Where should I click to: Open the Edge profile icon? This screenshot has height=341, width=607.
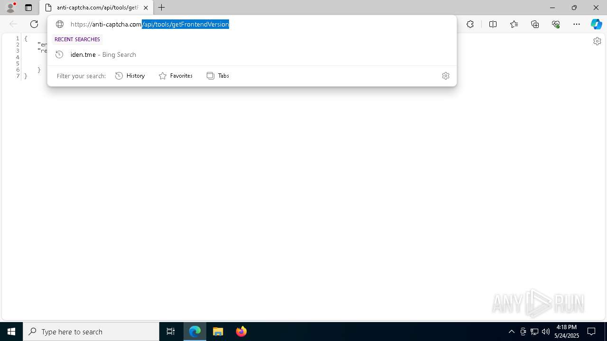tap(10, 8)
